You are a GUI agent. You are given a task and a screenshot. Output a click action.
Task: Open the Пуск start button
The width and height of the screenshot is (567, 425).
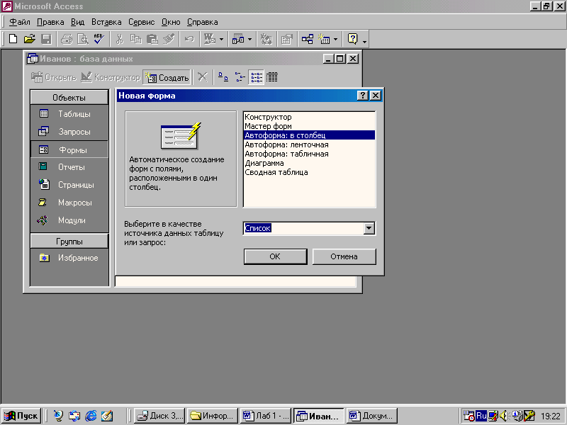21,416
